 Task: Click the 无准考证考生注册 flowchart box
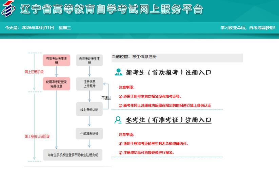point(89,60)
